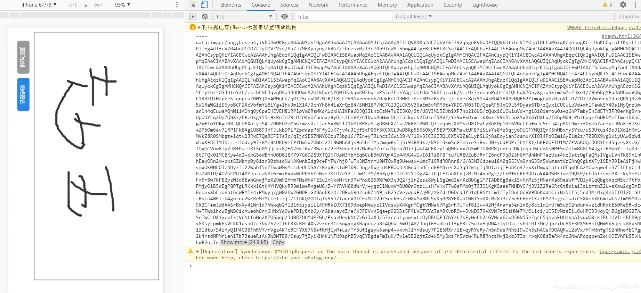Viewport: 641px width, 293px height.
Task: Open the Application tab
Action: pyautogui.click(x=420, y=5)
